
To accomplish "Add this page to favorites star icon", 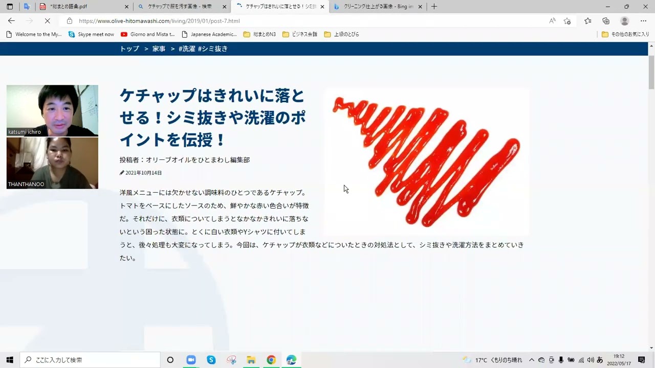I will click(x=567, y=21).
